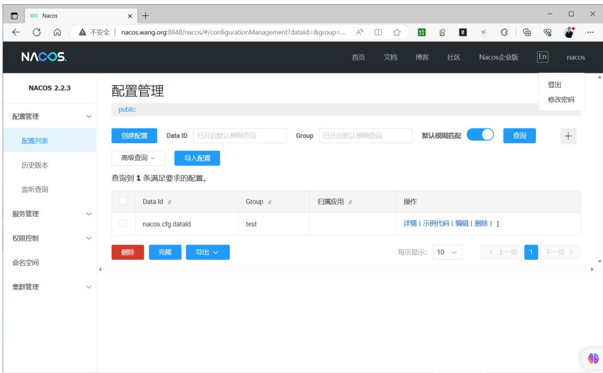
Task: Click the plus button next to query
Action: [568, 136]
